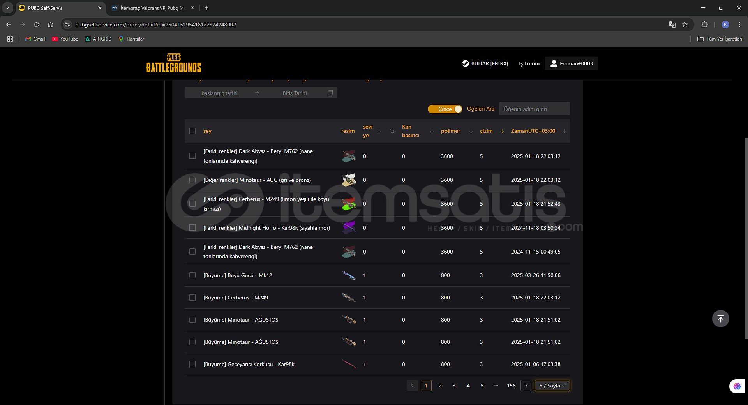Go to browser home icon

pyautogui.click(x=51, y=25)
